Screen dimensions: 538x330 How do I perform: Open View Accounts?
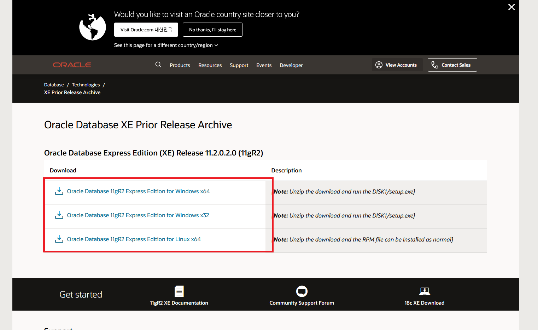(397, 65)
